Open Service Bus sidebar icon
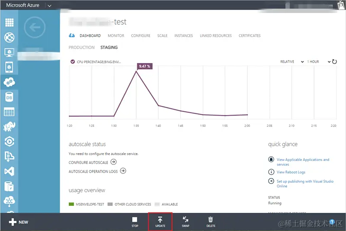This screenshot has height=231, width=346. click(x=9, y=157)
